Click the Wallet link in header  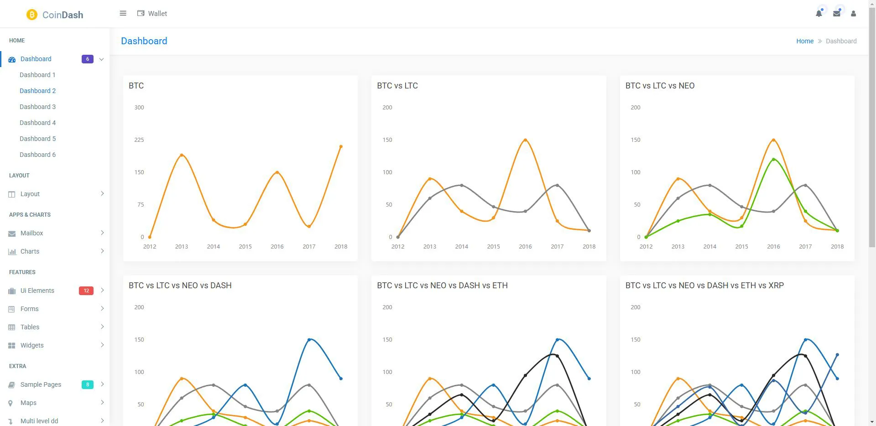point(157,14)
